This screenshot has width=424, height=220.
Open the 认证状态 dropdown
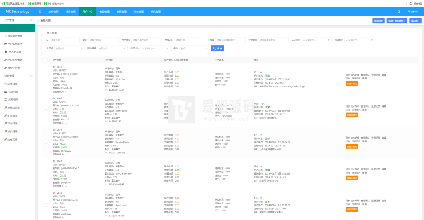point(316,40)
